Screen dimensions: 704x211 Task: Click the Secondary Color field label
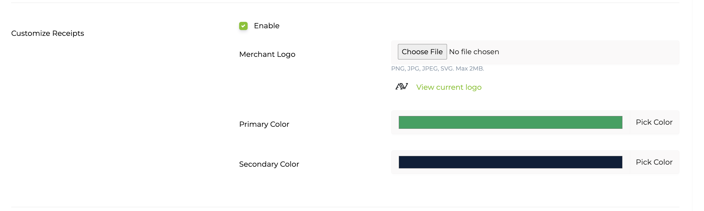coord(269,164)
